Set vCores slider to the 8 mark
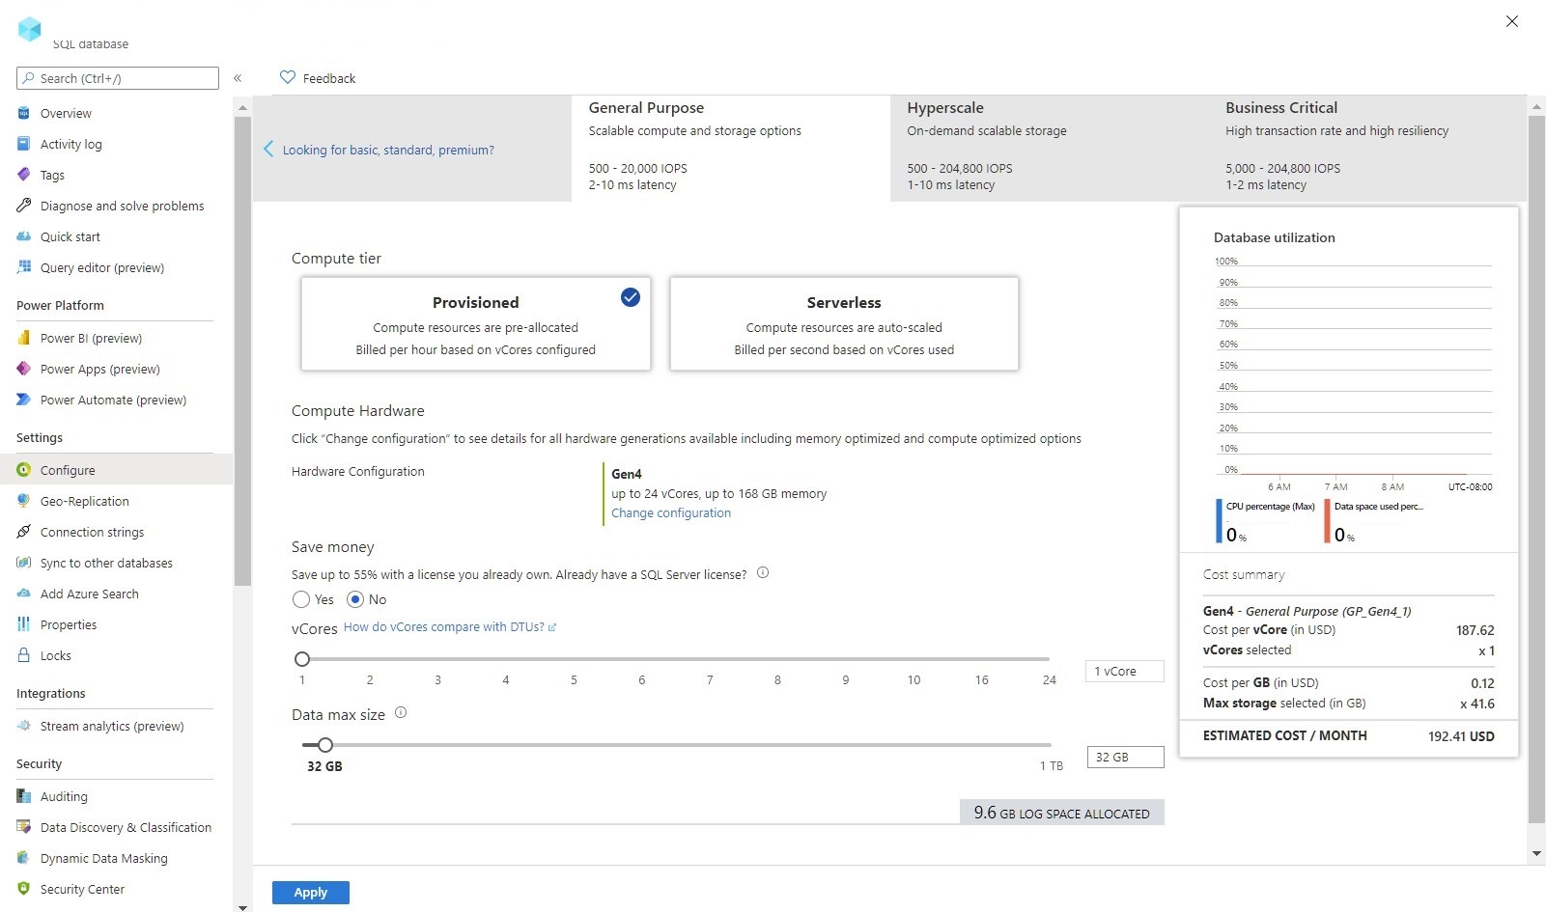Screen dimensions: 1546x912 coord(777,659)
